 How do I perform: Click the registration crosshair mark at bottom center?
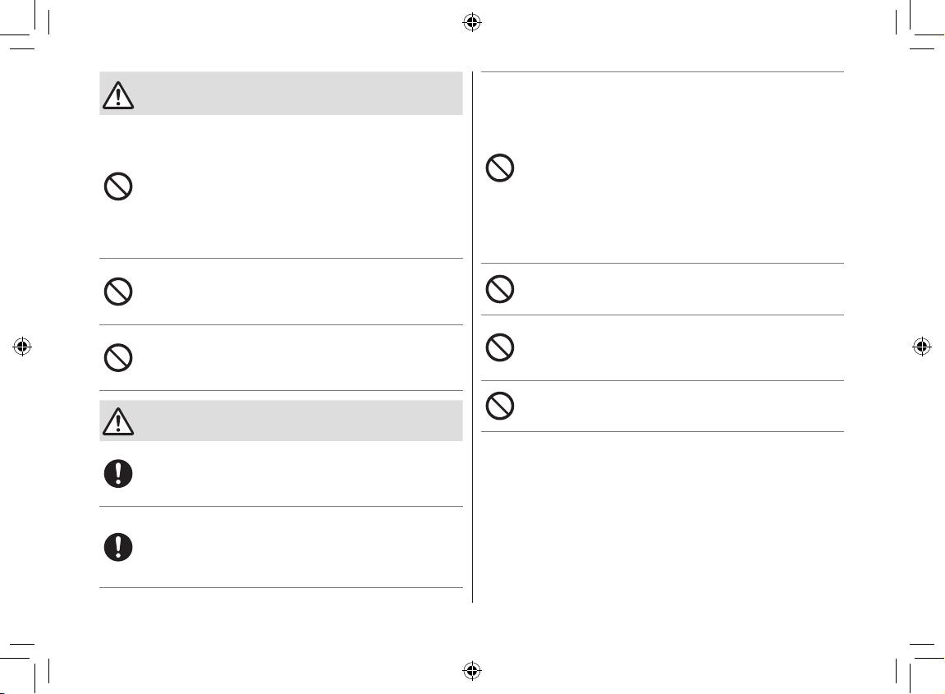pos(472,670)
